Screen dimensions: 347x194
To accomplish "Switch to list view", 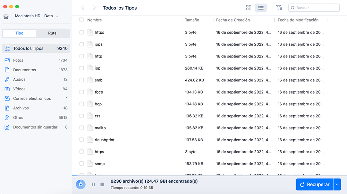I will point(261,8).
